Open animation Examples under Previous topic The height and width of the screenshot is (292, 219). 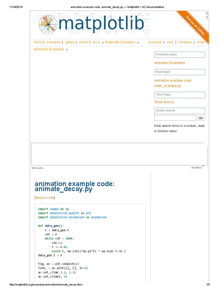[170, 63]
